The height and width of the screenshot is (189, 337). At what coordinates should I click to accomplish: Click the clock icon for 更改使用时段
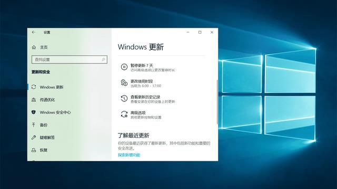[124, 83]
